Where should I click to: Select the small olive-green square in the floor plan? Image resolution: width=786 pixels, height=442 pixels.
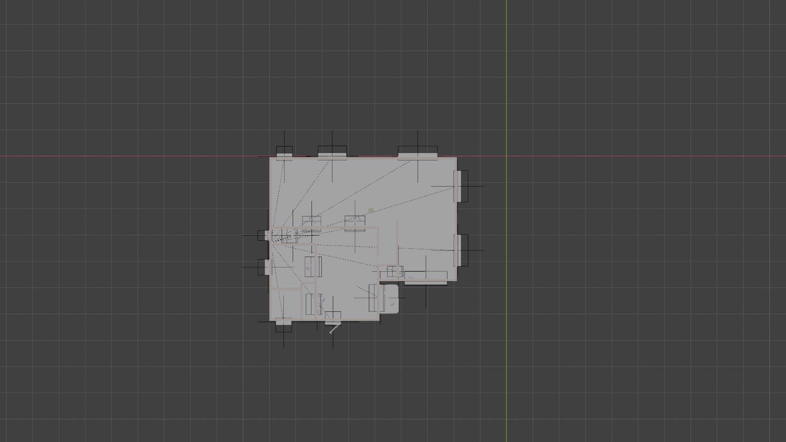(371, 211)
